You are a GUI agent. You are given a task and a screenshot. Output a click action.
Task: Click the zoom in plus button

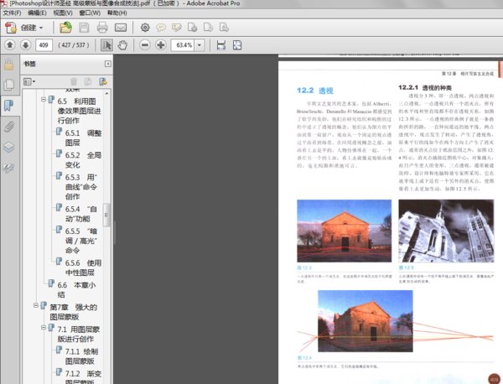pyautogui.click(x=160, y=44)
